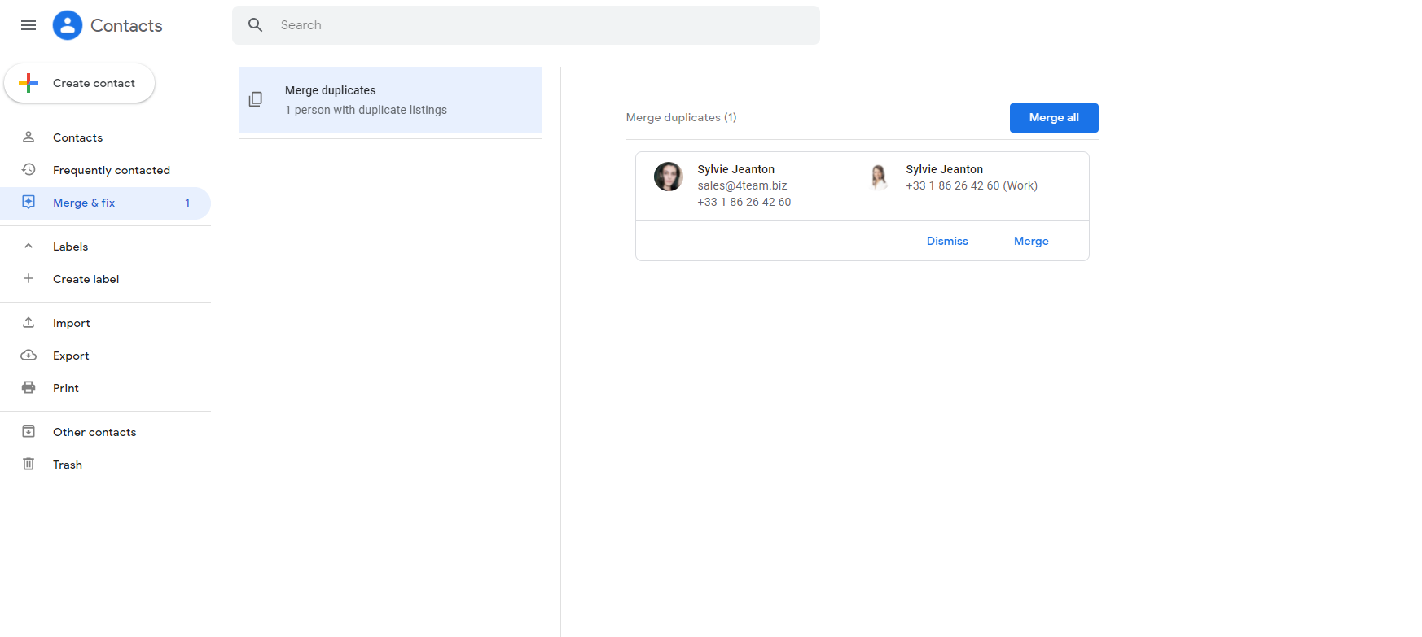
Task: Click the sales@4team.biz email text
Action: pyautogui.click(x=742, y=185)
